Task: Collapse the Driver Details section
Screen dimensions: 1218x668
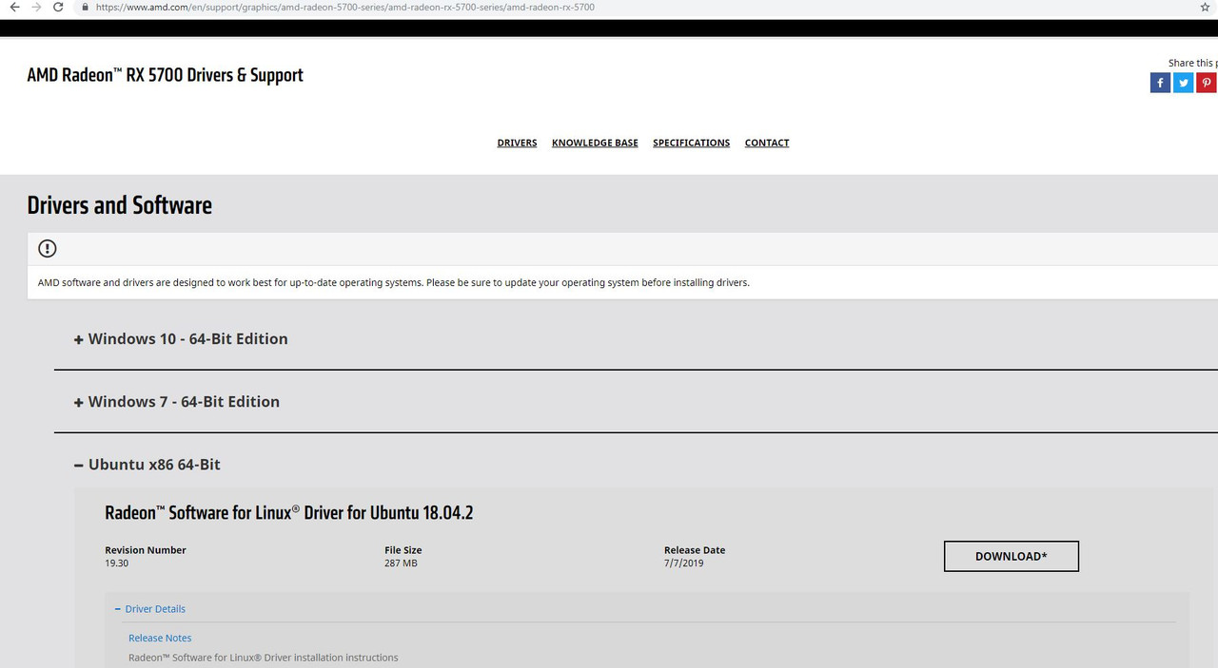Action: pos(149,609)
